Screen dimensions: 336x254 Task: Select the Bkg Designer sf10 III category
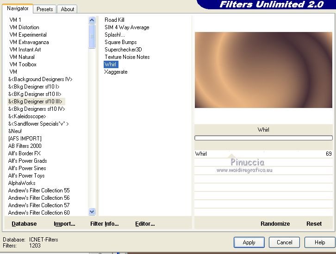(x=35, y=102)
